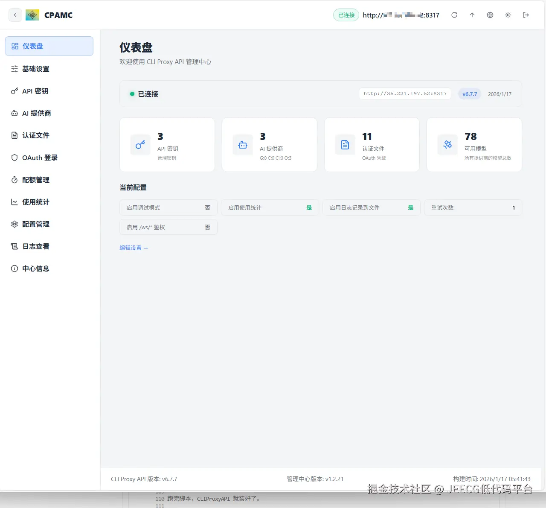Open the AI 提供商 count card
The image size is (546, 508).
[x=270, y=145]
